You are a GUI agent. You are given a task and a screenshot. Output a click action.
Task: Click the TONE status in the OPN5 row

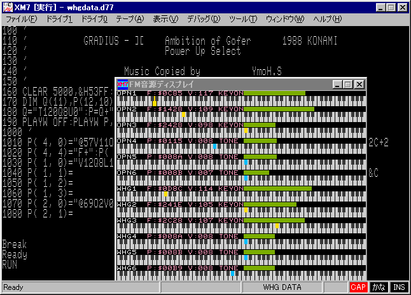click(x=229, y=156)
